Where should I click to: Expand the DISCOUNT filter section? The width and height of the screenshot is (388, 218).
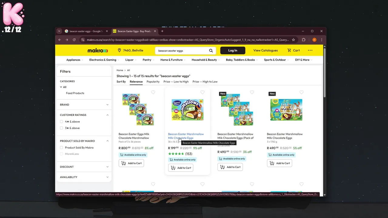107,167
